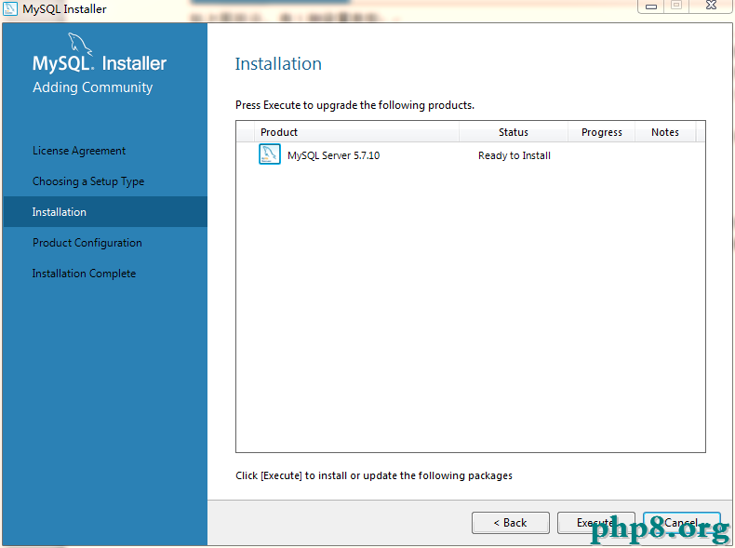Click the Notes column header
The height and width of the screenshot is (548, 735).
coord(665,132)
